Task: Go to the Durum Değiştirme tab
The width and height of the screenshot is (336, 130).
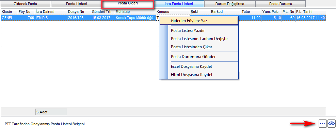Action: tap(229, 4)
